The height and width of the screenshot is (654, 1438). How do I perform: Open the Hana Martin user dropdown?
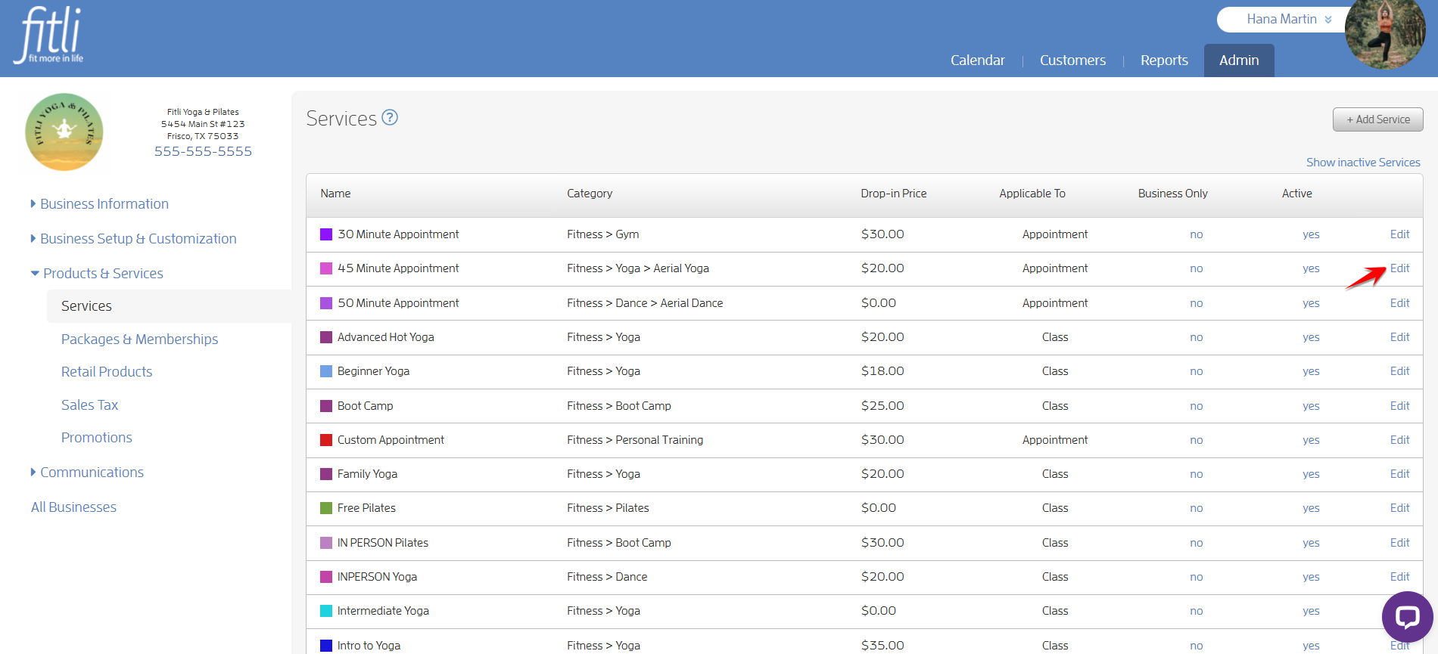pos(1289,20)
